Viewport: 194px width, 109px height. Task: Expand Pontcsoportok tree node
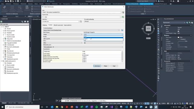3,31
